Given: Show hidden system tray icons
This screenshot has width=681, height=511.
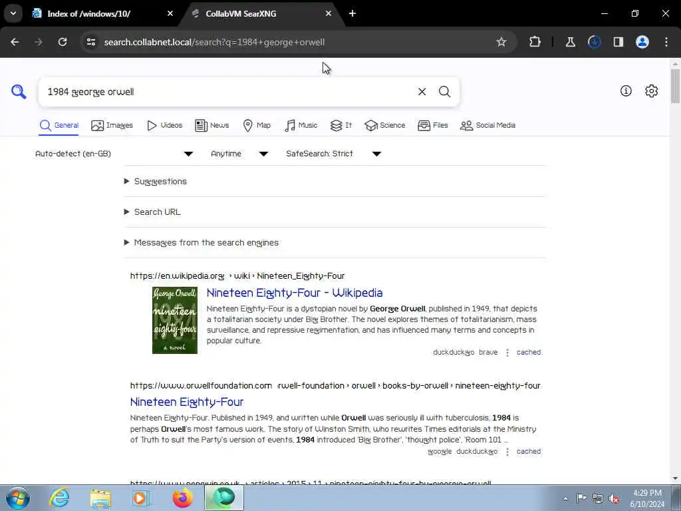Looking at the screenshot, I should pos(565,499).
